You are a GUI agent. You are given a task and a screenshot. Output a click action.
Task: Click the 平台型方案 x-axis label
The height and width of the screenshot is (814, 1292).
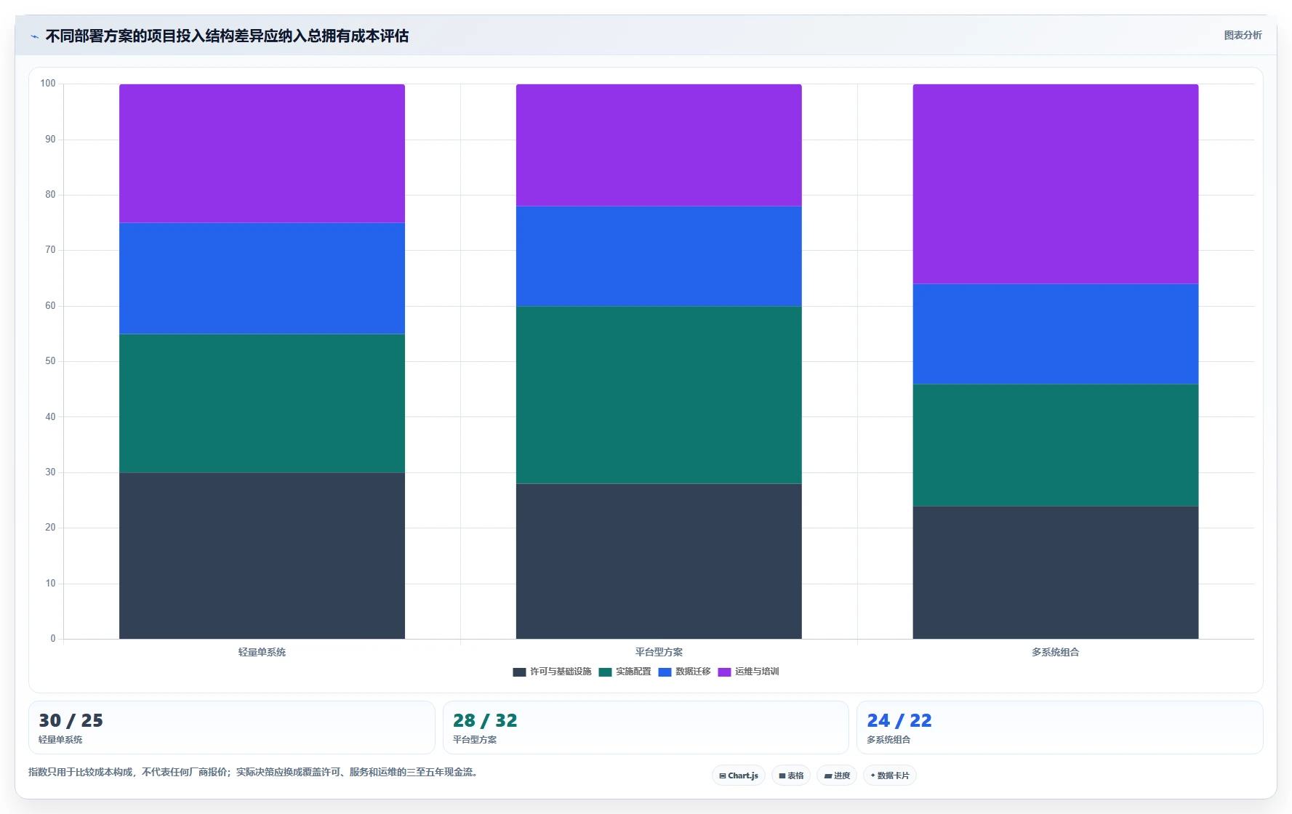(x=659, y=652)
